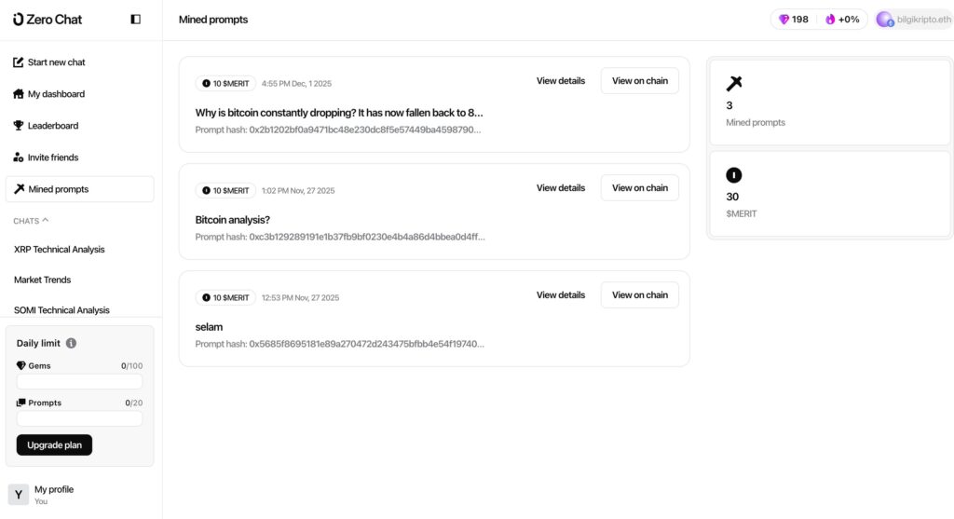View details of bitcoin dropping prompt
Screen dimensions: 954x519
click(561, 81)
